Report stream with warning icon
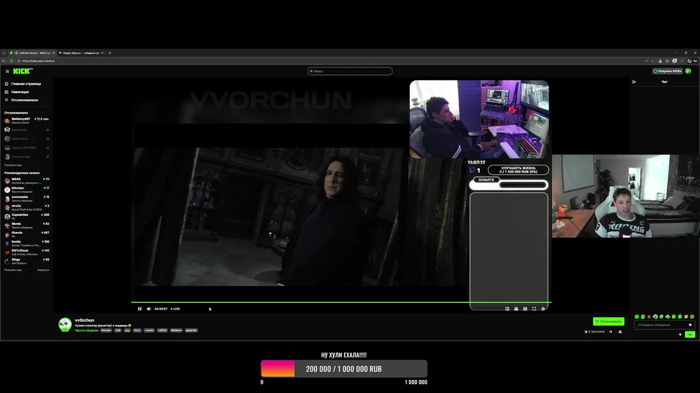 coord(620,331)
